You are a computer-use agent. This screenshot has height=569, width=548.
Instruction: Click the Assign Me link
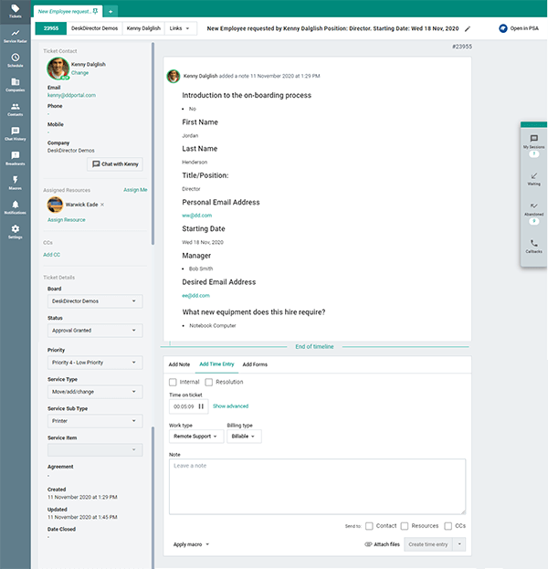(135, 189)
